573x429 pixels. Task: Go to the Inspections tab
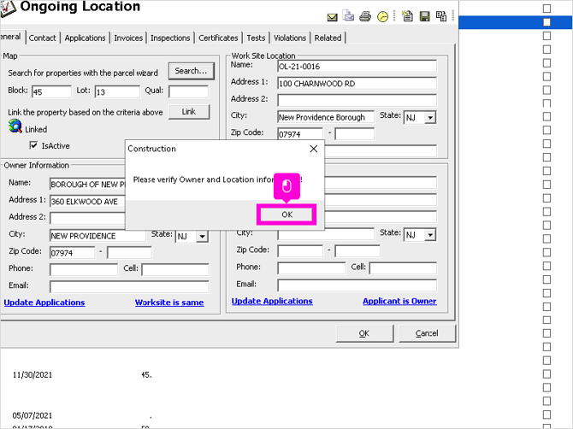tap(170, 38)
